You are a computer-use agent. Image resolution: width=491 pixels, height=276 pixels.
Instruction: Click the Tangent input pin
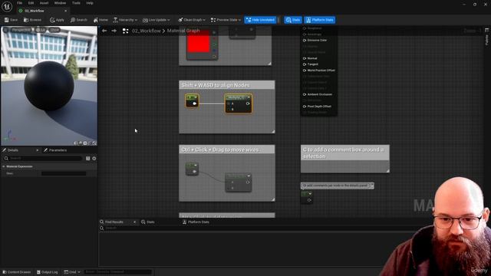[305, 64]
